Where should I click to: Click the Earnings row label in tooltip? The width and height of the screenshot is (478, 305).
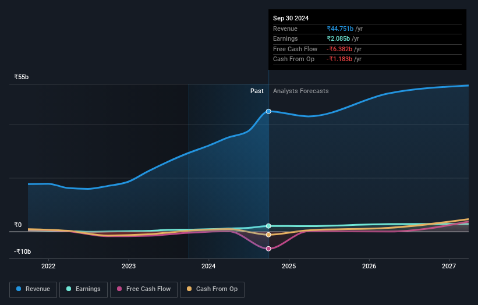285,38
